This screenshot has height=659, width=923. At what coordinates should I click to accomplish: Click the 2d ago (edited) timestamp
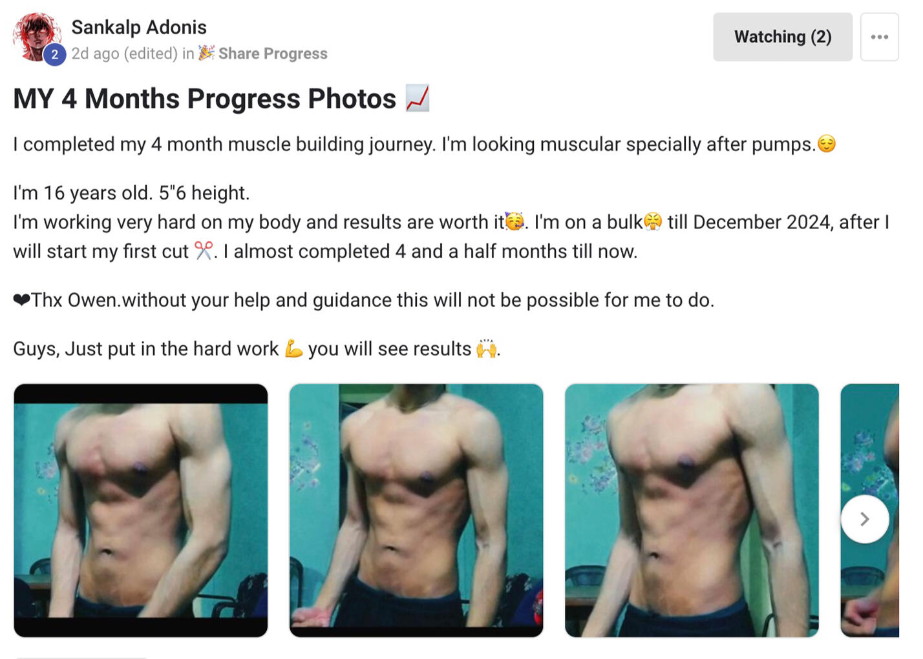[x=124, y=54]
